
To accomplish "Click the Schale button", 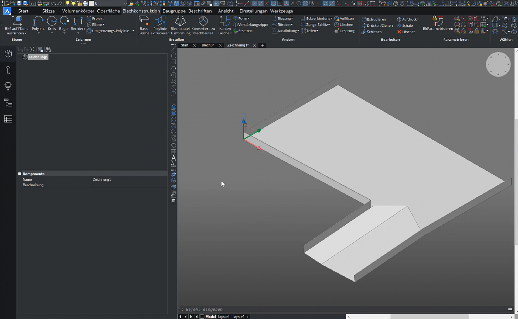I will point(405,26).
